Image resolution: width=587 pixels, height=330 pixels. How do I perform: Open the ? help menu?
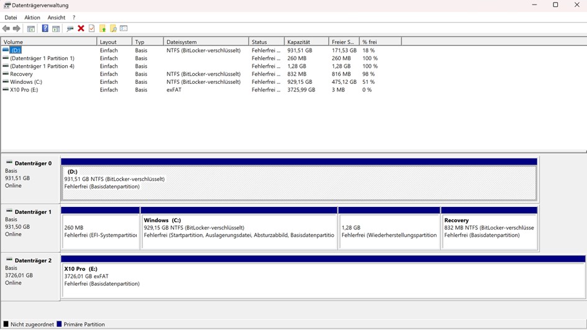click(x=74, y=17)
